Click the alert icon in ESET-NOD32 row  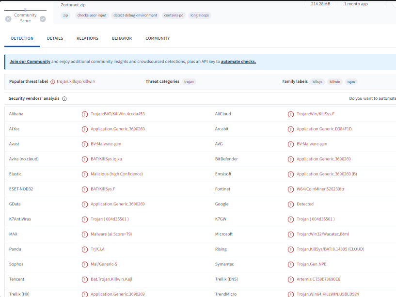click(x=85, y=189)
